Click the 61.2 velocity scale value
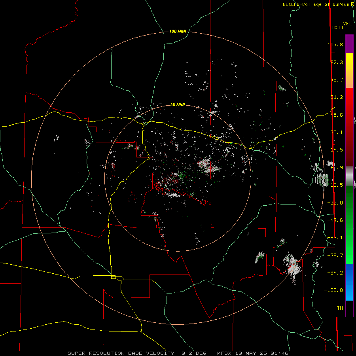356x356 pixels. click(337, 97)
